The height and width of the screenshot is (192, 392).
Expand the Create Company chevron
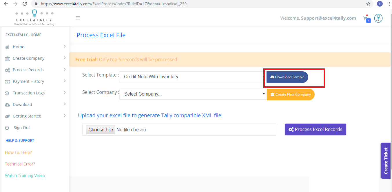65,58
